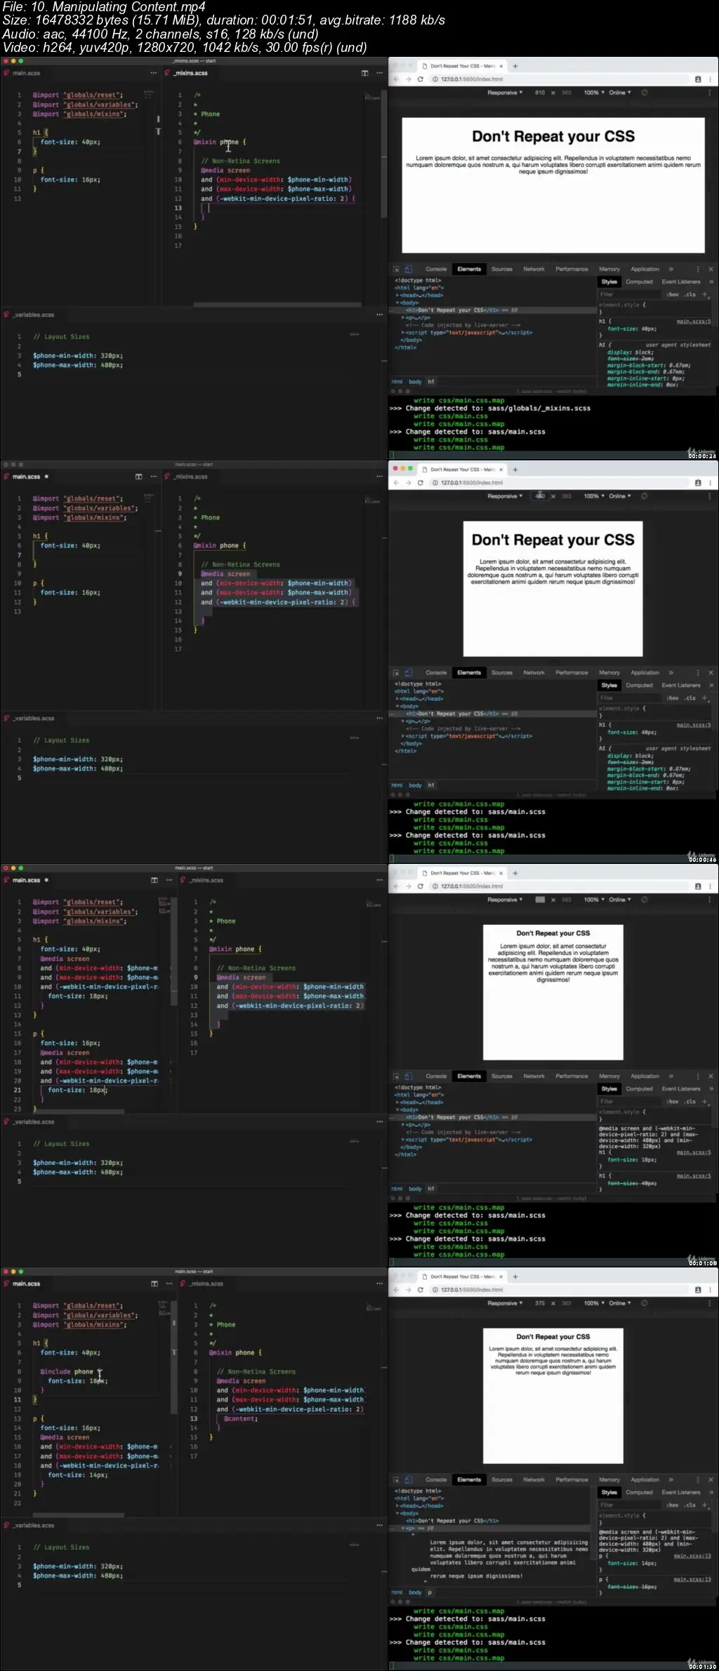Click browser forward arrow in 00:00:46 frame

(408, 483)
